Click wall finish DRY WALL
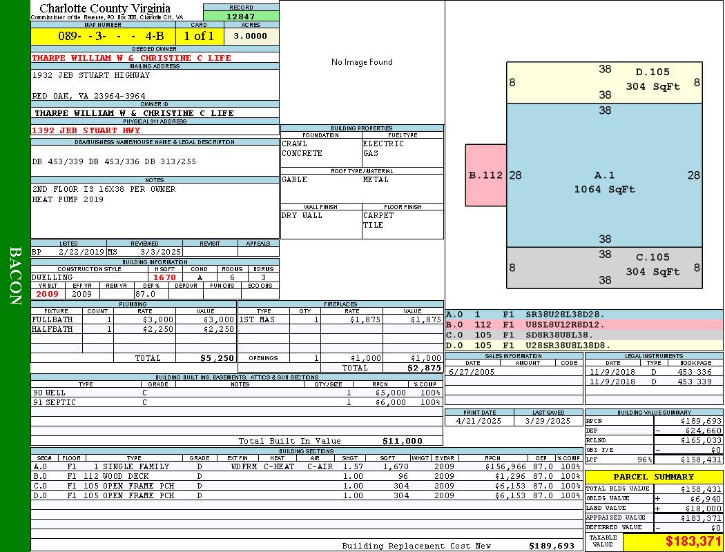Viewport: 725px width, 552px height. coord(302,215)
